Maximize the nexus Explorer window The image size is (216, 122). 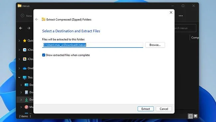click(x=183, y=6)
